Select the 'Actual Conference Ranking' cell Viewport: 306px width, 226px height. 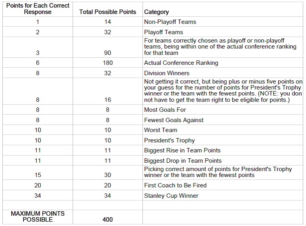tap(223, 63)
